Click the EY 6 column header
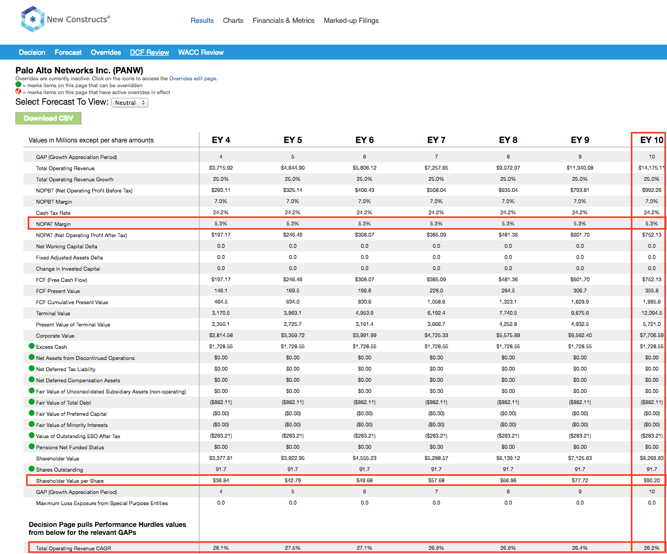The height and width of the screenshot is (554, 667). pos(364,140)
